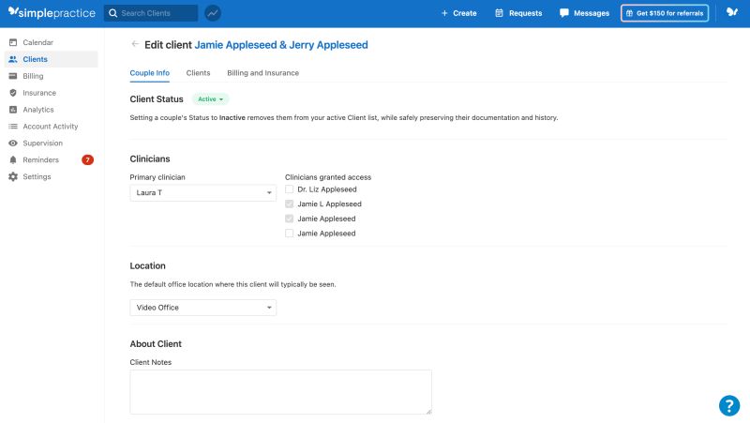This screenshot has width=750, height=423.
Task: Check the unchecked Jamie Appleseed checkbox at the bottom
Action: click(289, 234)
